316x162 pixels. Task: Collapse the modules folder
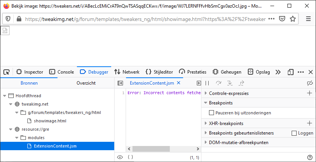17,138
